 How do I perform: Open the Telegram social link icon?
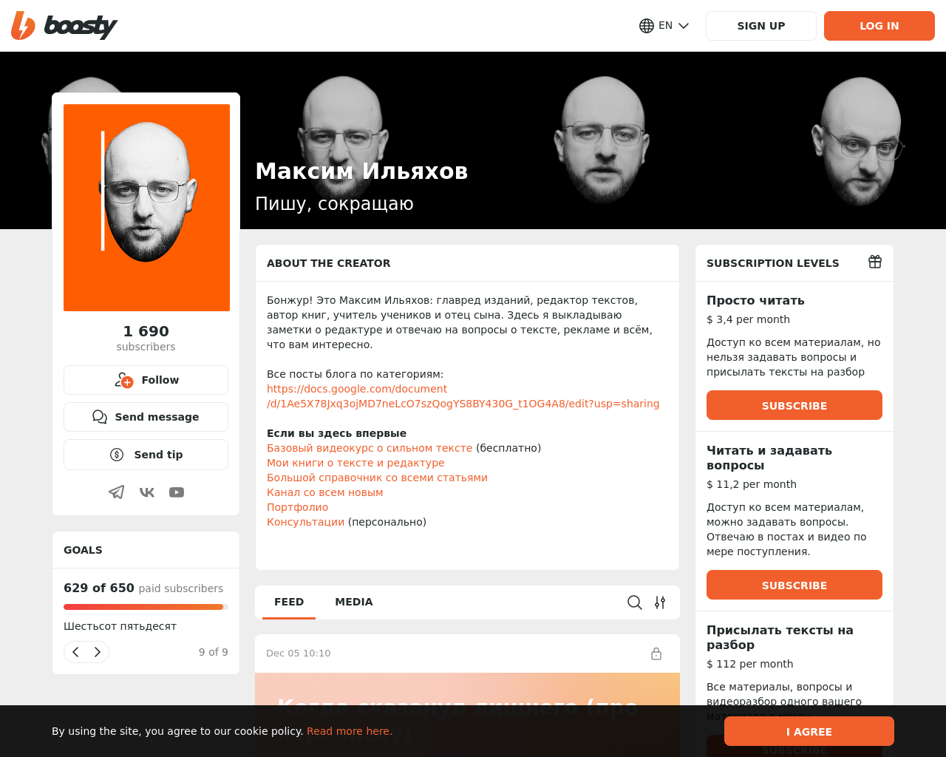pos(117,492)
